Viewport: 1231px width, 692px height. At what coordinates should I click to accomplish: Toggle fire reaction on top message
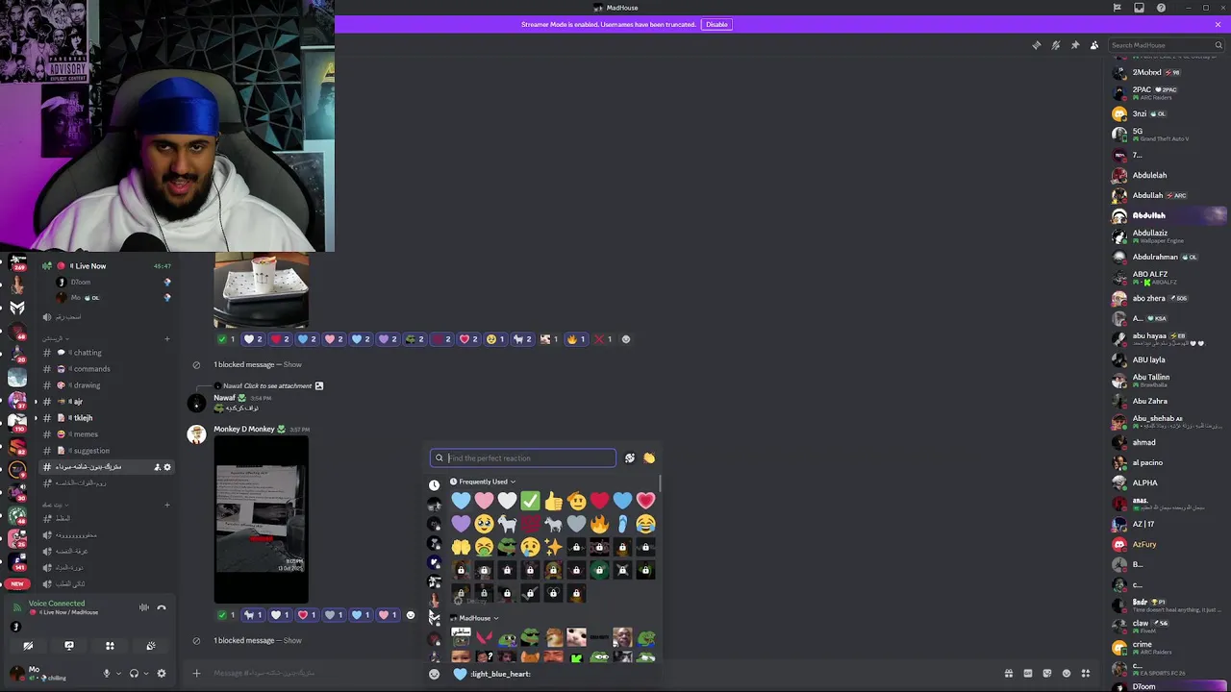coord(576,339)
